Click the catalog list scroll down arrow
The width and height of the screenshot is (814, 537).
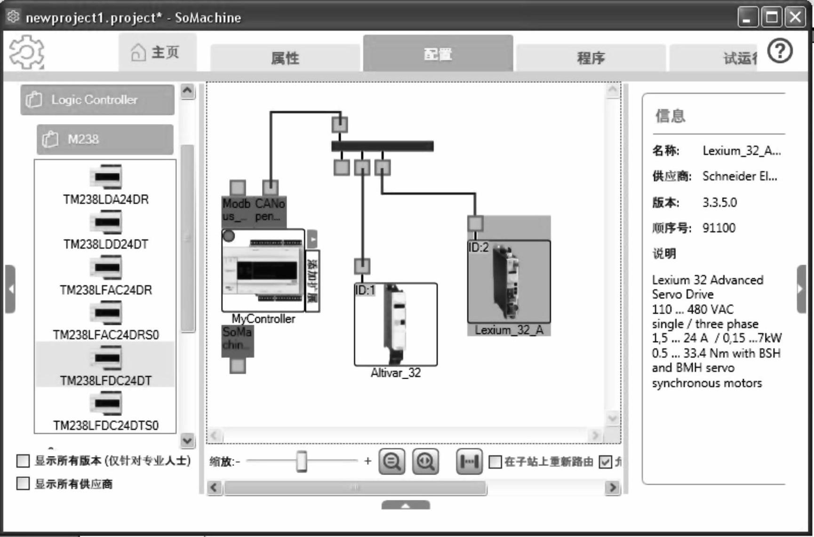pyautogui.click(x=187, y=441)
